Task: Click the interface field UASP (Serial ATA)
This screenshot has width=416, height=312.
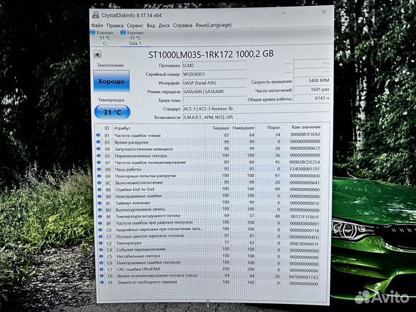Action: coord(214,83)
